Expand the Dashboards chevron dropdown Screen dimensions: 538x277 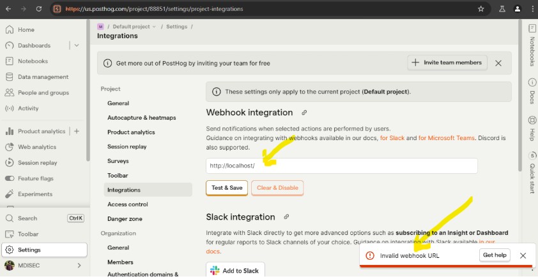[x=77, y=46]
